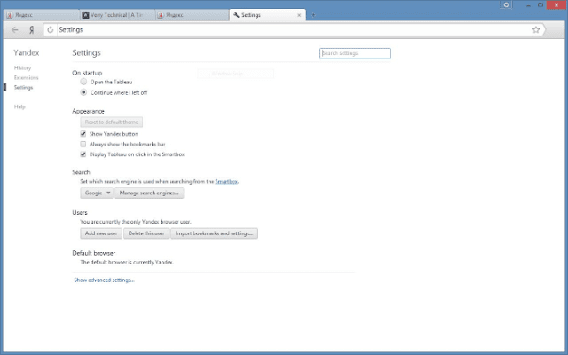Reload the page with the refresh icon
568x355 pixels.
point(51,29)
